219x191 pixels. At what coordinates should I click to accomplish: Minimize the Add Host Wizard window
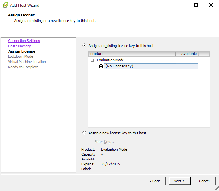click(181, 5)
